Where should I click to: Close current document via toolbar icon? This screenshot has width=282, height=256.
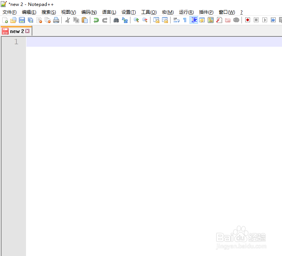39,20
